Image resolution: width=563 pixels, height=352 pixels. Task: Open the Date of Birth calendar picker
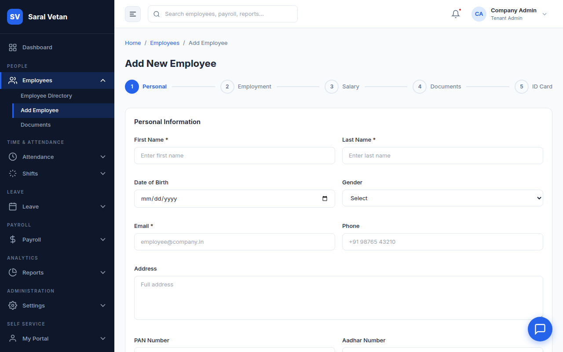coord(325,199)
